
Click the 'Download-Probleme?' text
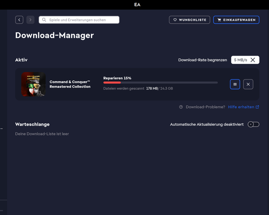[x=205, y=107]
